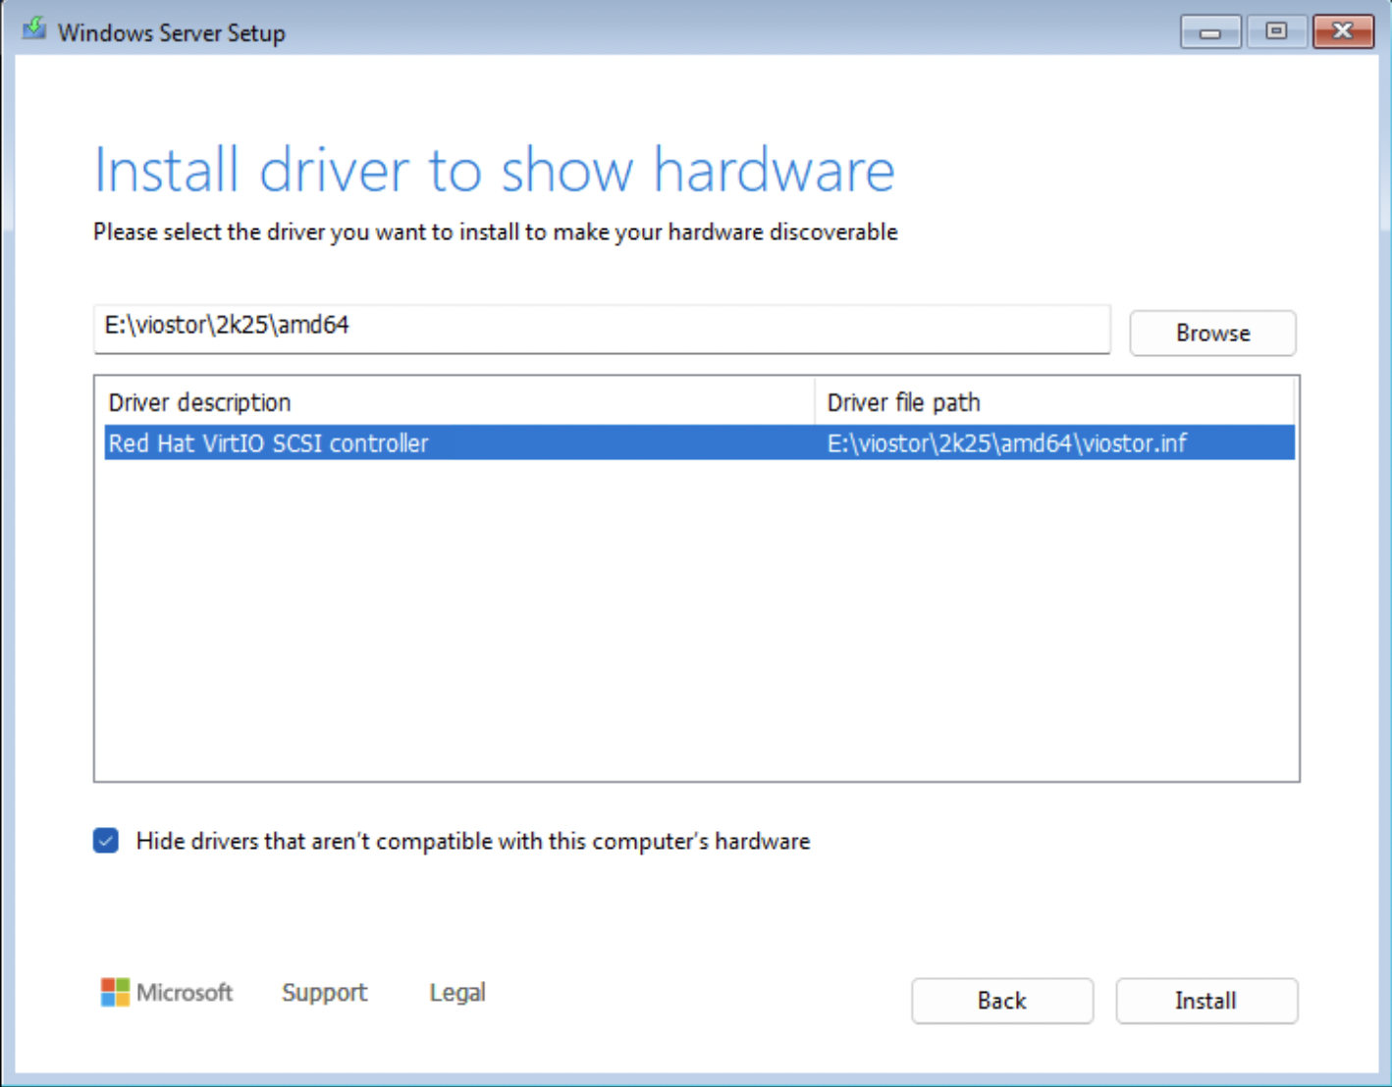
Task: Open the Legal link
Action: coord(456,992)
